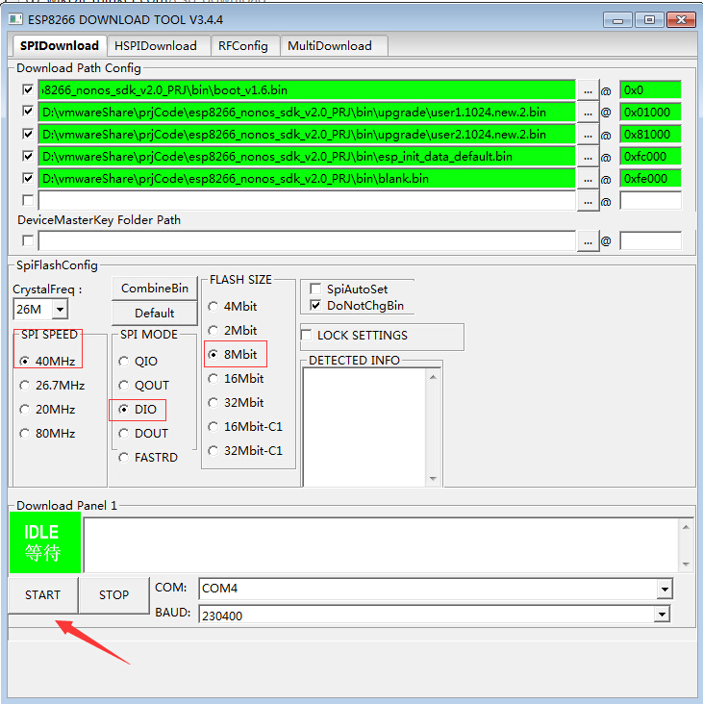Select 20MHz SPI speed
Viewport: 703px width, 704px height.
click(x=47, y=410)
